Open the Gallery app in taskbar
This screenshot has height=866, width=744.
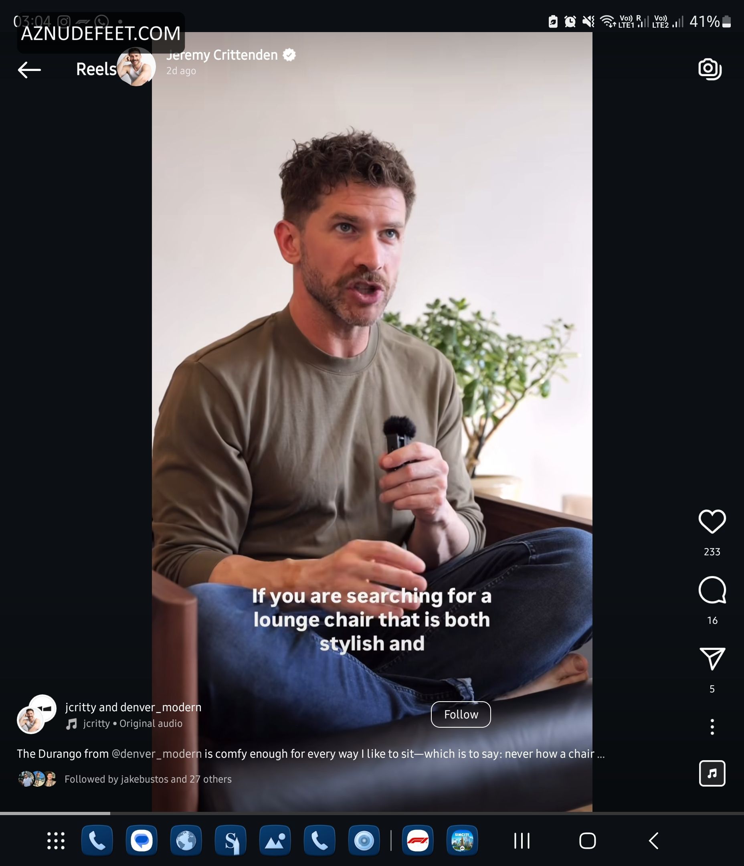coord(275,840)
